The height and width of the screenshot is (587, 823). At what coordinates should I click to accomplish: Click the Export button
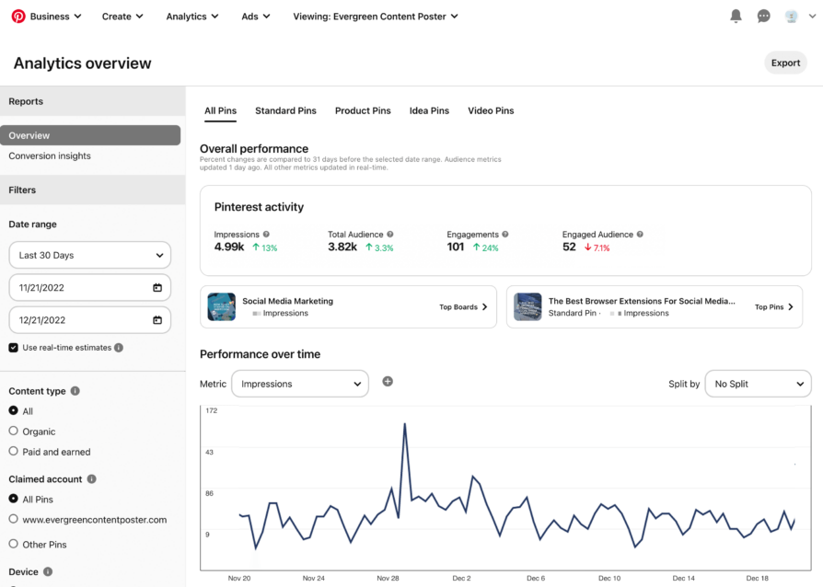coord(785,63)
